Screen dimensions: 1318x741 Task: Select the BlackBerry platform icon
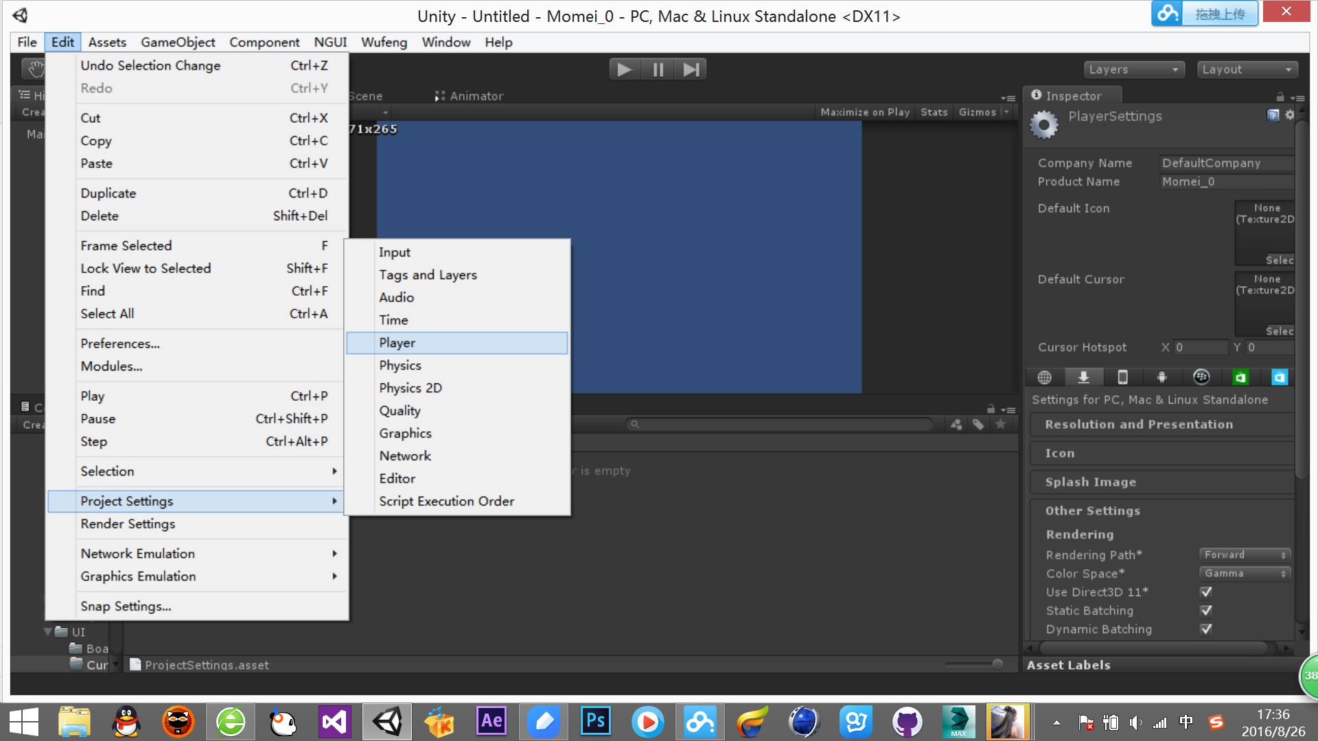point(1201,377)
